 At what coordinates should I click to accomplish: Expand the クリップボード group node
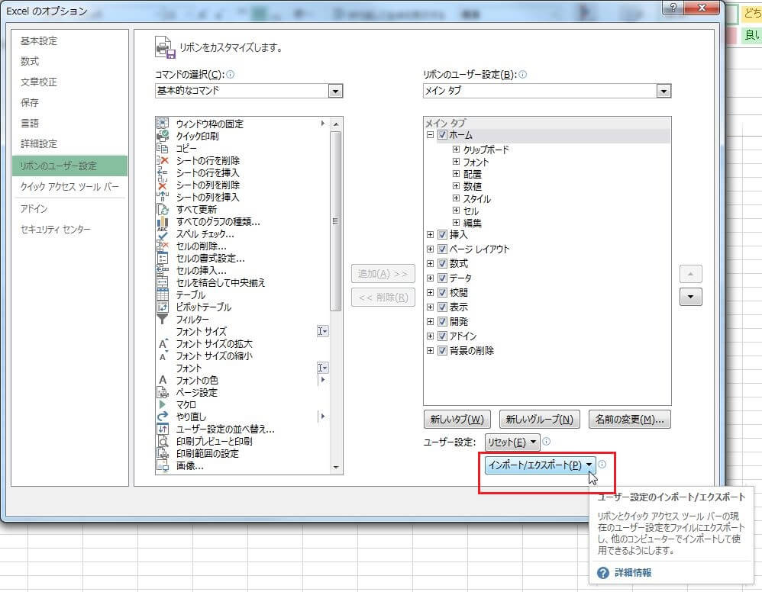pos(456,150)
